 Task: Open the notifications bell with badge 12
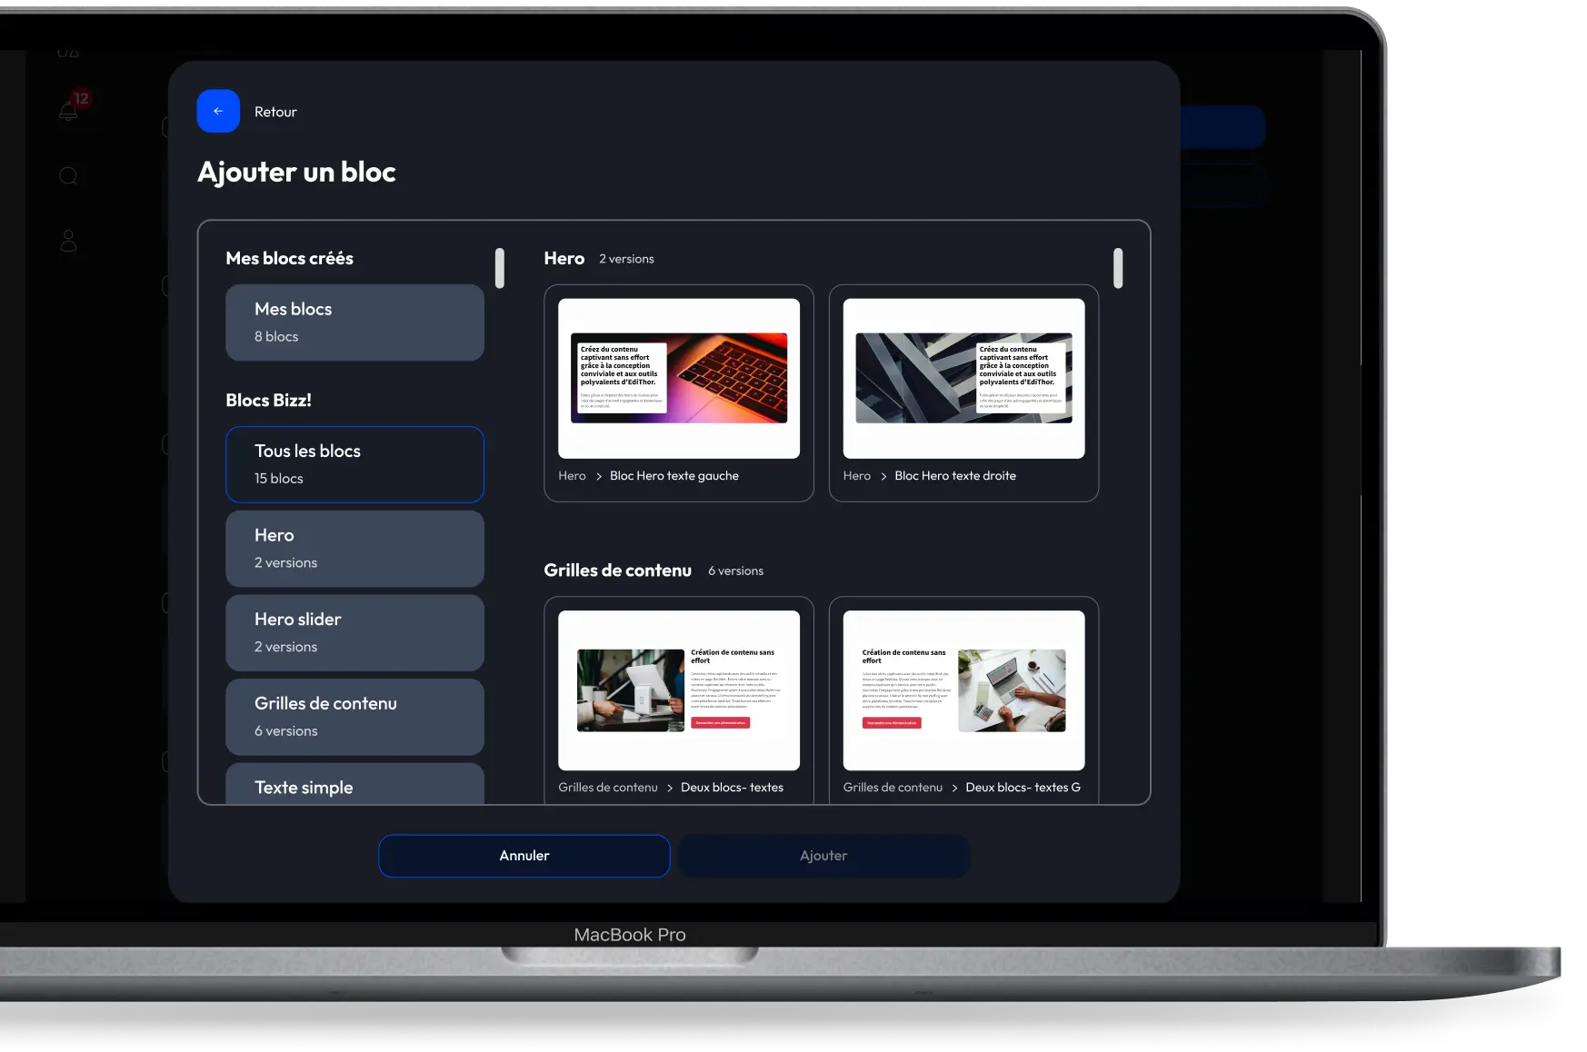click(69, 111)
